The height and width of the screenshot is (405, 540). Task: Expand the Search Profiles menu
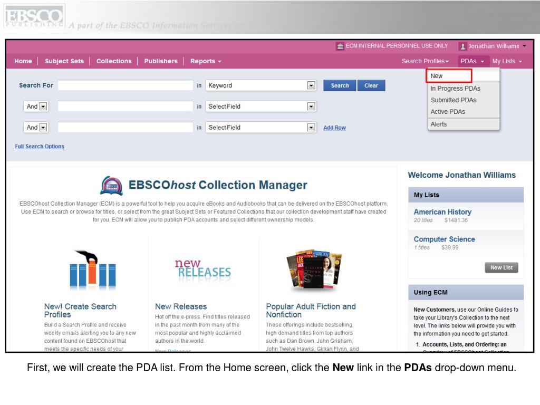coord(425,61)
